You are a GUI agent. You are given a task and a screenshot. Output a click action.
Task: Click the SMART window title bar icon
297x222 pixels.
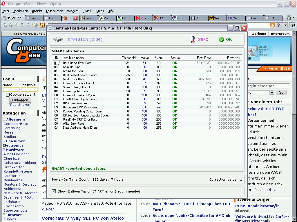[x=50, y=28]
